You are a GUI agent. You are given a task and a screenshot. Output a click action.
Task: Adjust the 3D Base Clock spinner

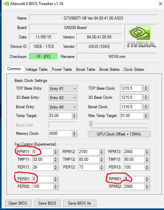tap(146, 97)
